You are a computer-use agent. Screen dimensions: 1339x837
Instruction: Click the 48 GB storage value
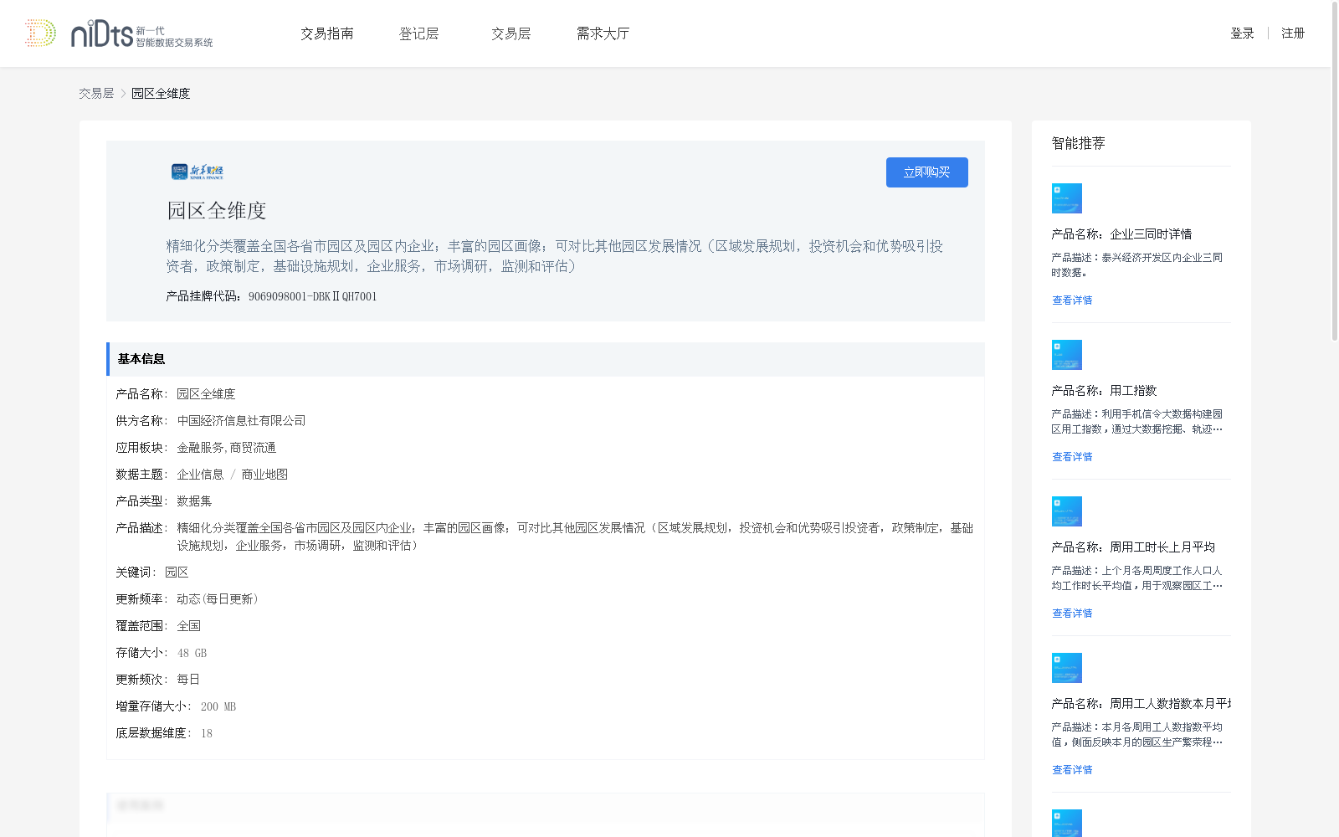tap(192, 653)
